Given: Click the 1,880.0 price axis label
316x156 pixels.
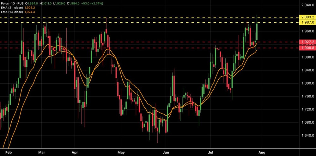Looking at the screenshot, I should (308, 57).
